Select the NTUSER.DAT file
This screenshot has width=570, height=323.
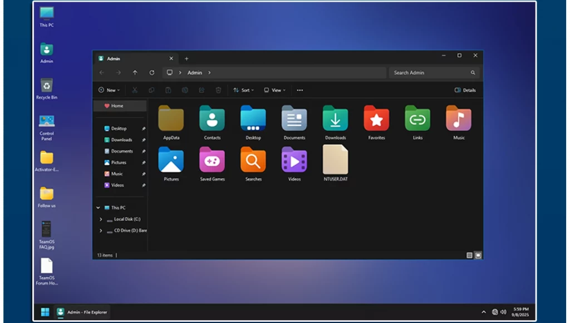[x=335, y=160]
